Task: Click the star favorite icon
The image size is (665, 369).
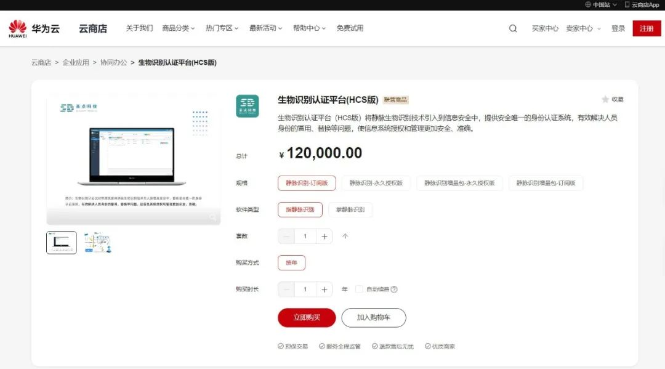Action: [605, 99]
